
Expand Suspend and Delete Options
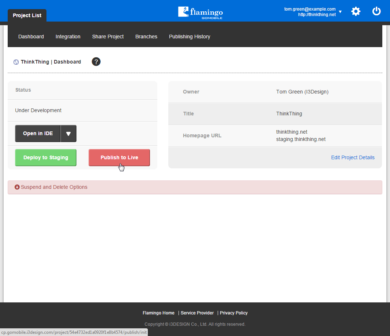pos(195,187)
